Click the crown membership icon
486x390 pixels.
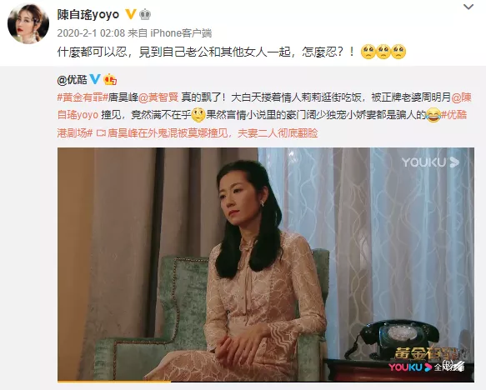click(145, 14)
